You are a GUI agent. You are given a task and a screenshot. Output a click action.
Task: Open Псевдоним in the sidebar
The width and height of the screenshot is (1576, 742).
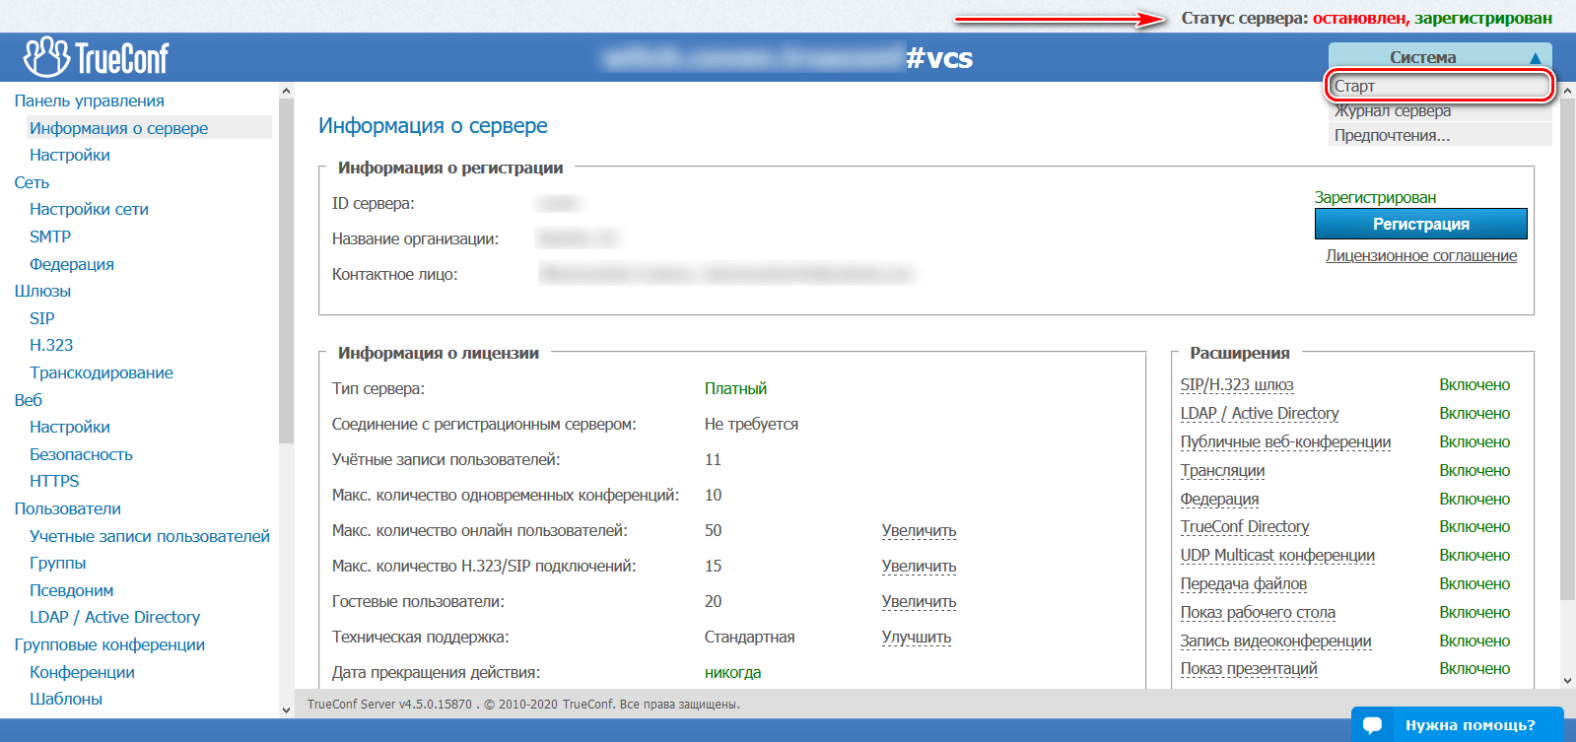71,590
